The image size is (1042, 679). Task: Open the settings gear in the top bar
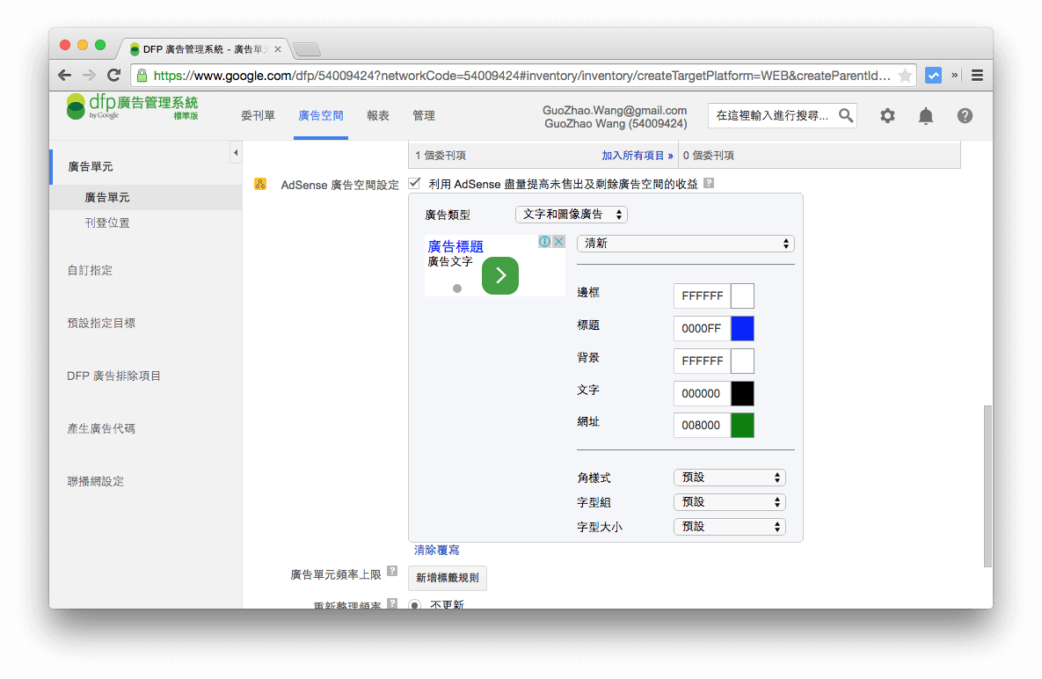886,115
